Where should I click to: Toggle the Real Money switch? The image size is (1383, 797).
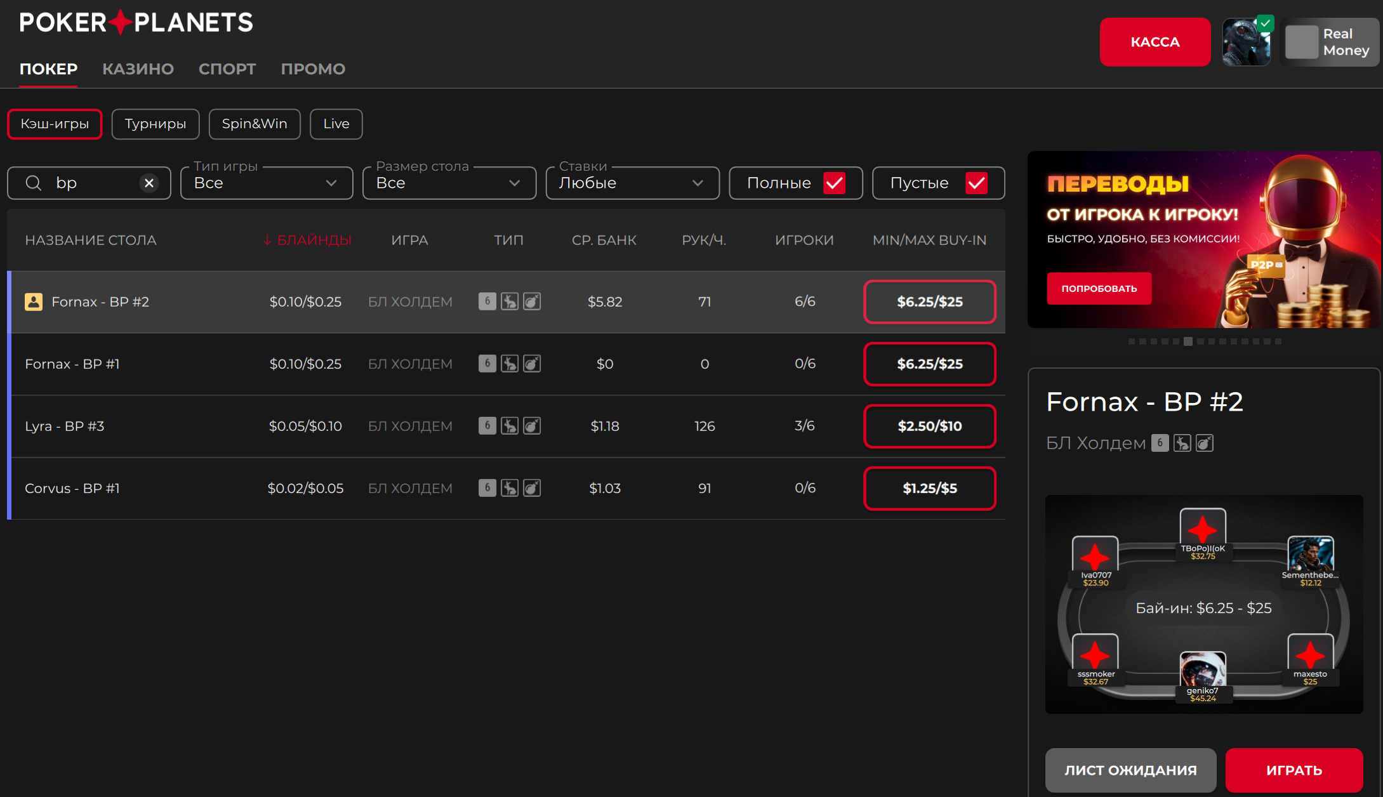coord(1302,42)
